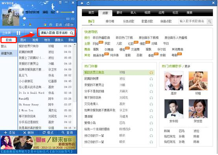Select the 拼音点歌 sub-tab

point(166,21)
